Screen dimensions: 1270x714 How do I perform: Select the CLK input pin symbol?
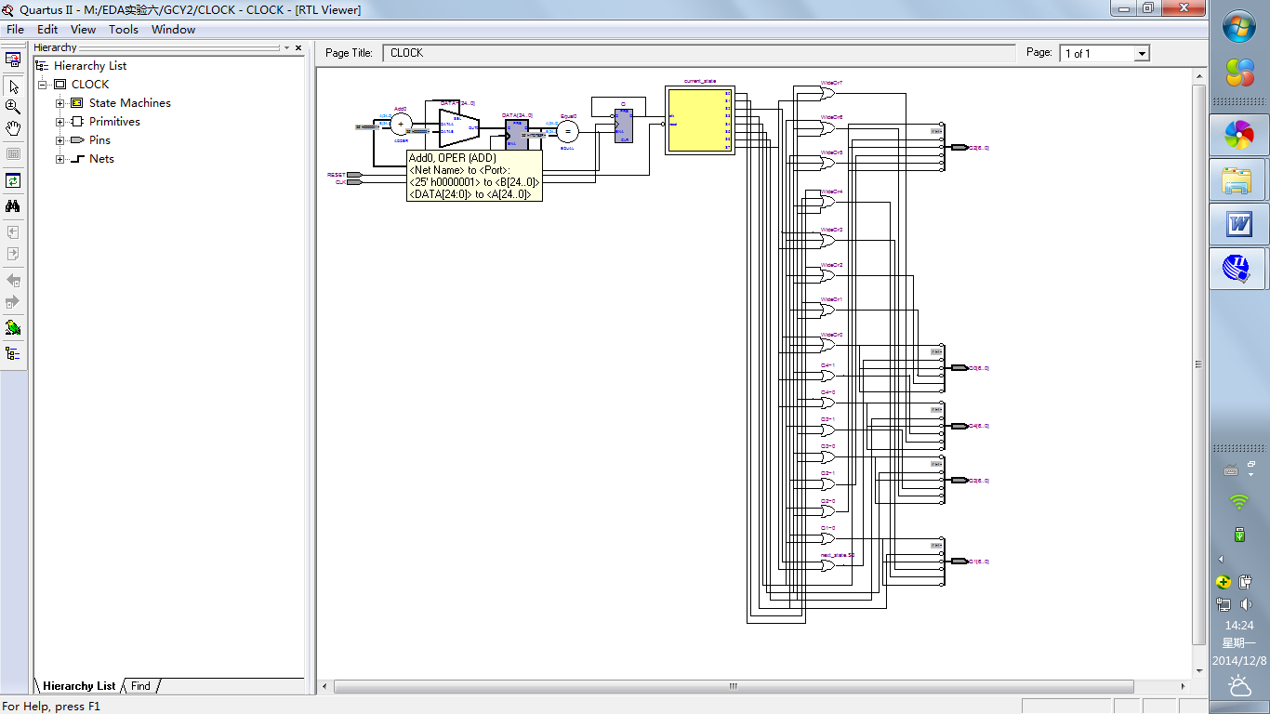coord(354,182)
